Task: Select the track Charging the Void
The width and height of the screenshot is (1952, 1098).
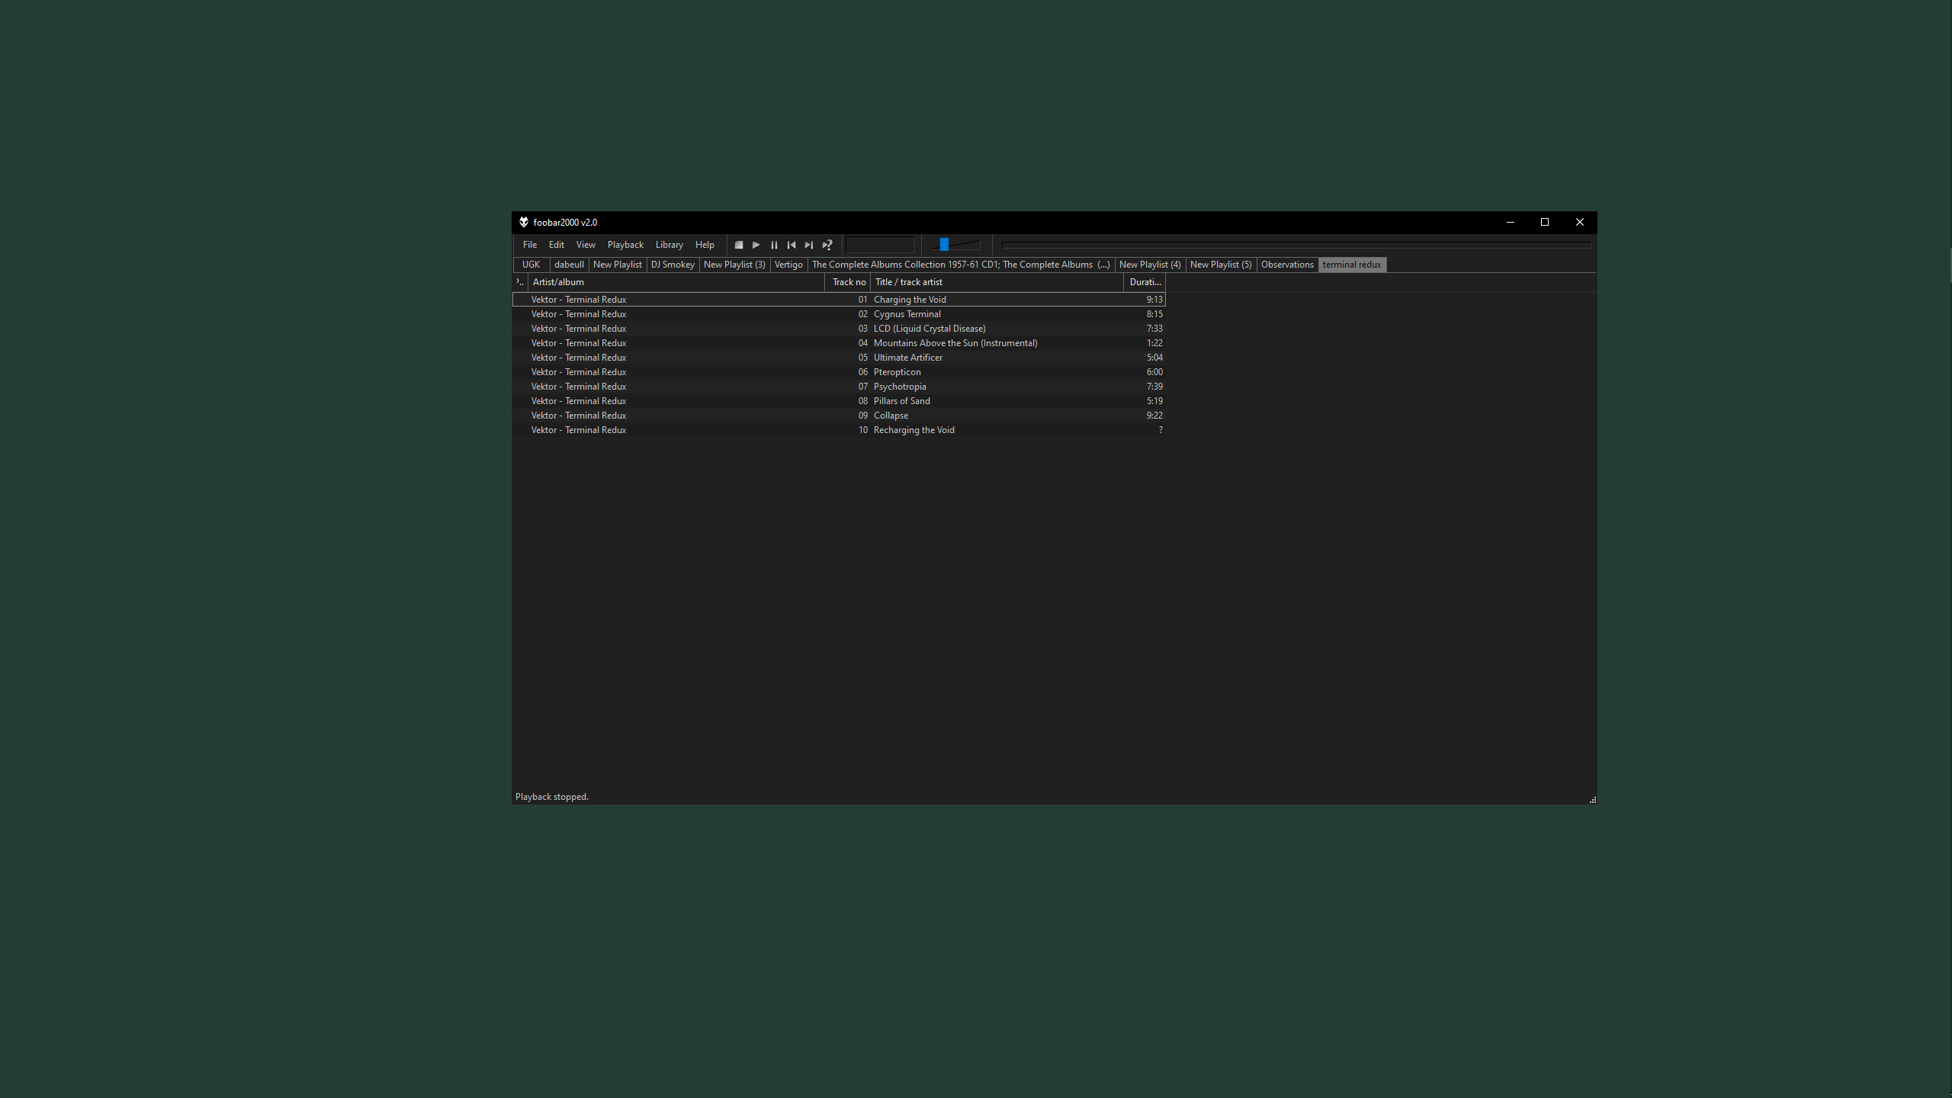Action: click(839, 300)
